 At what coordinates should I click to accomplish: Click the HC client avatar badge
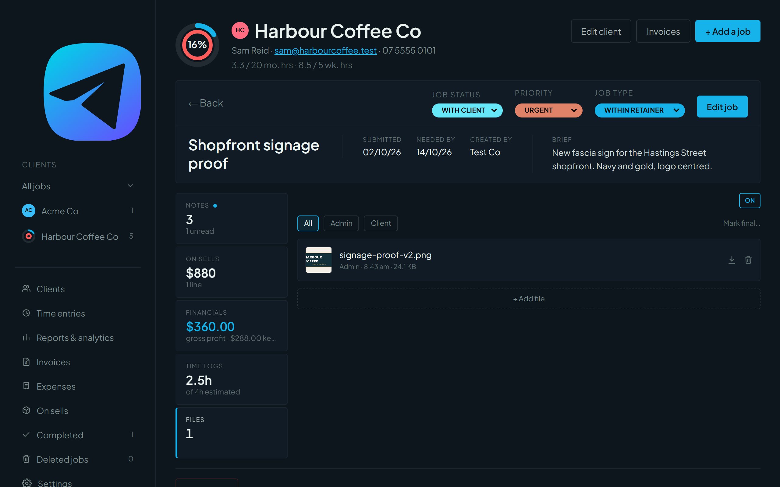pos(240,30)
